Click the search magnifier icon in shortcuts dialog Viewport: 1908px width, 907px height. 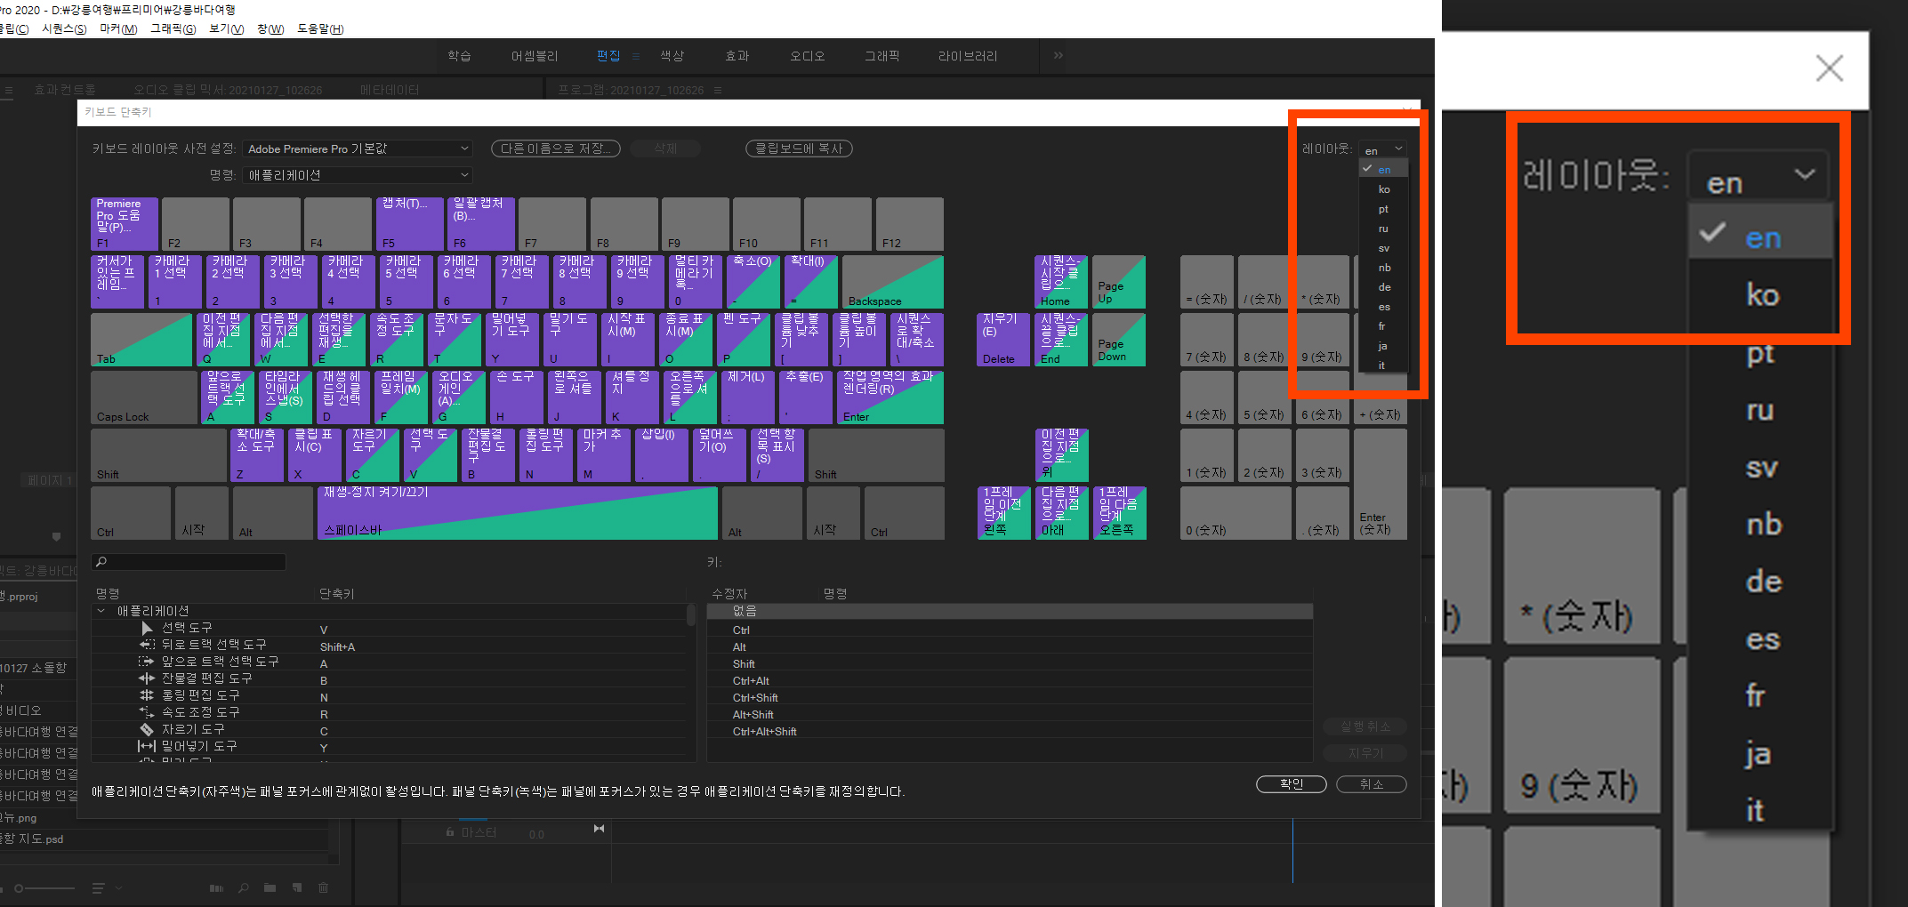(101, 562)
